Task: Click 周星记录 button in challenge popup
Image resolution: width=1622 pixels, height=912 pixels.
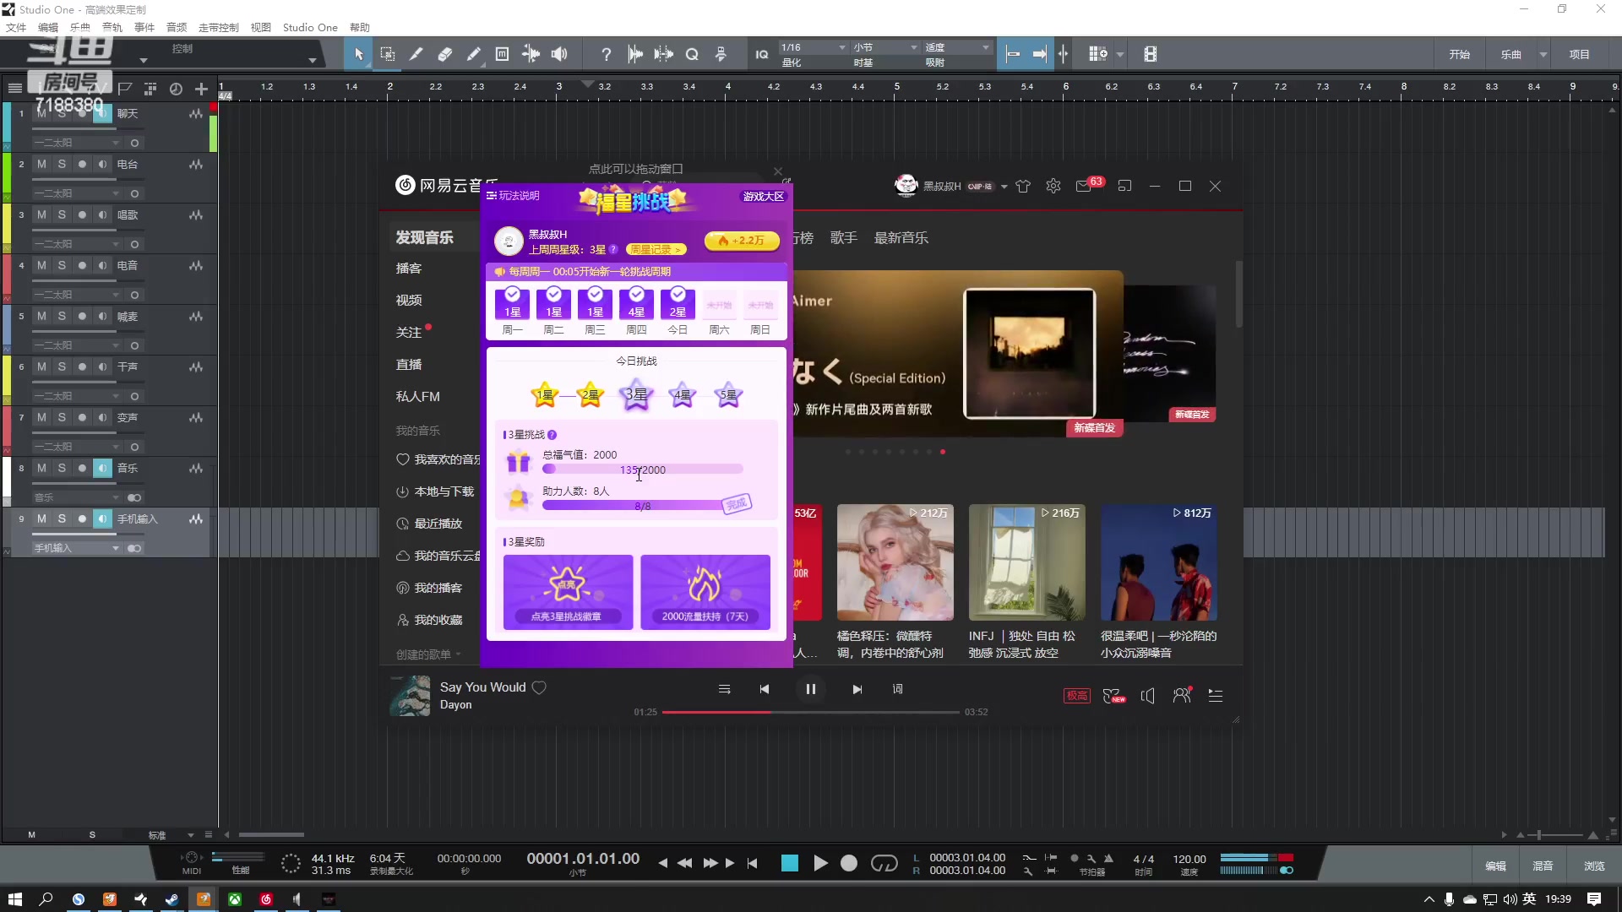Action: pos(656,249)
